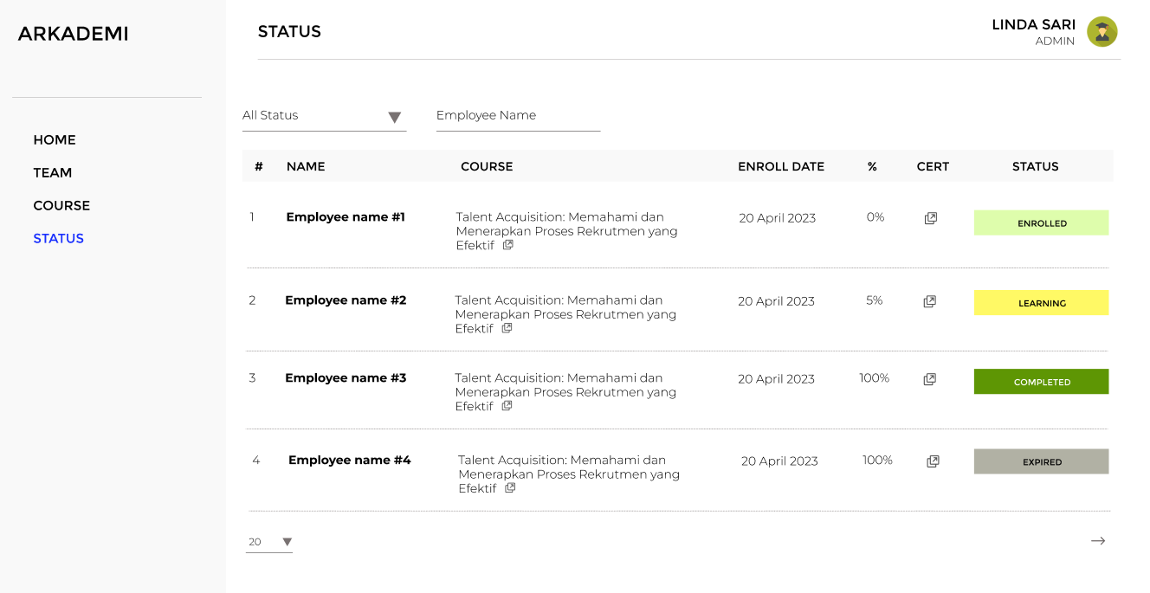Screen dimensions: 1150x593
Task: Open course link icon in row 3
Action: pos(507,406)
